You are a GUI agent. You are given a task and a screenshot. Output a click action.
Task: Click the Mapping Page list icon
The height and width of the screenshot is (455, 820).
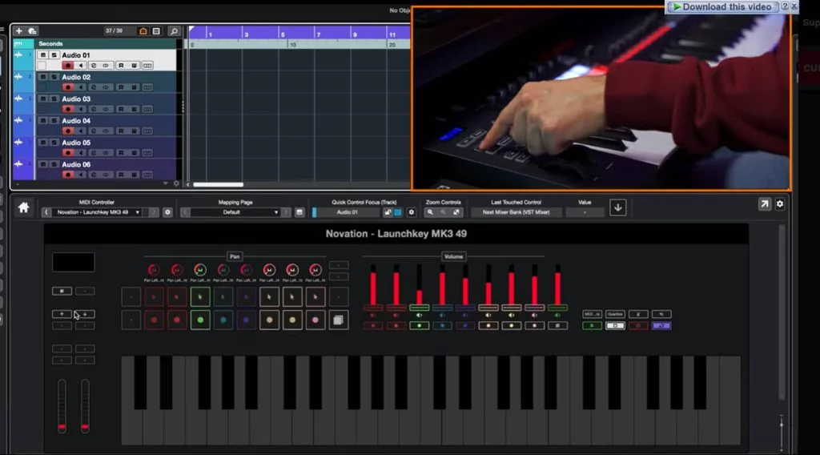tap(299, 212)
